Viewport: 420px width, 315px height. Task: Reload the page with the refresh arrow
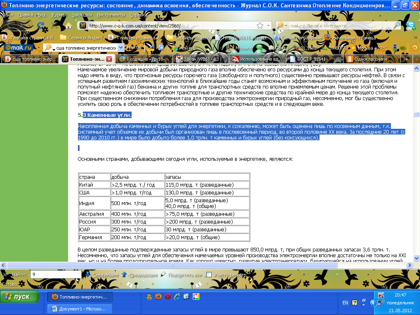pos(41,26)
